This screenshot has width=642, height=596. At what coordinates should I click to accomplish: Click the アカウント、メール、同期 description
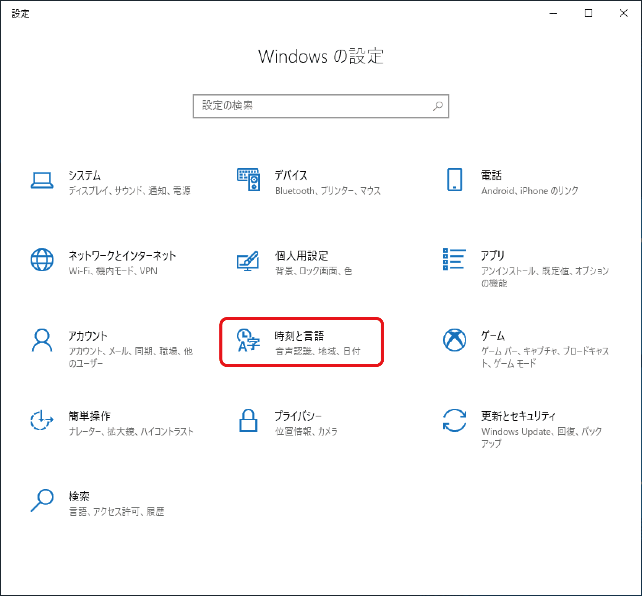(x=131, y=357)
